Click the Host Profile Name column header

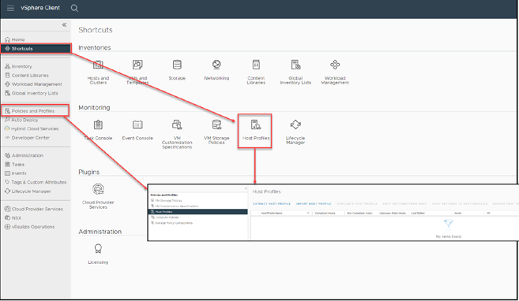(x=272, y=214)
